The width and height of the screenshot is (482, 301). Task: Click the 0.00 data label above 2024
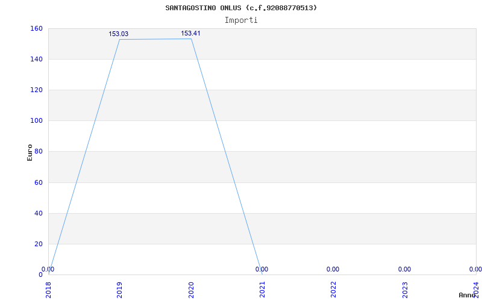point(475,269)
